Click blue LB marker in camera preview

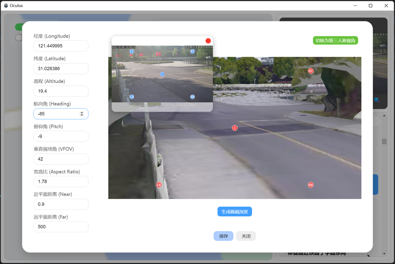coord(132,97)
